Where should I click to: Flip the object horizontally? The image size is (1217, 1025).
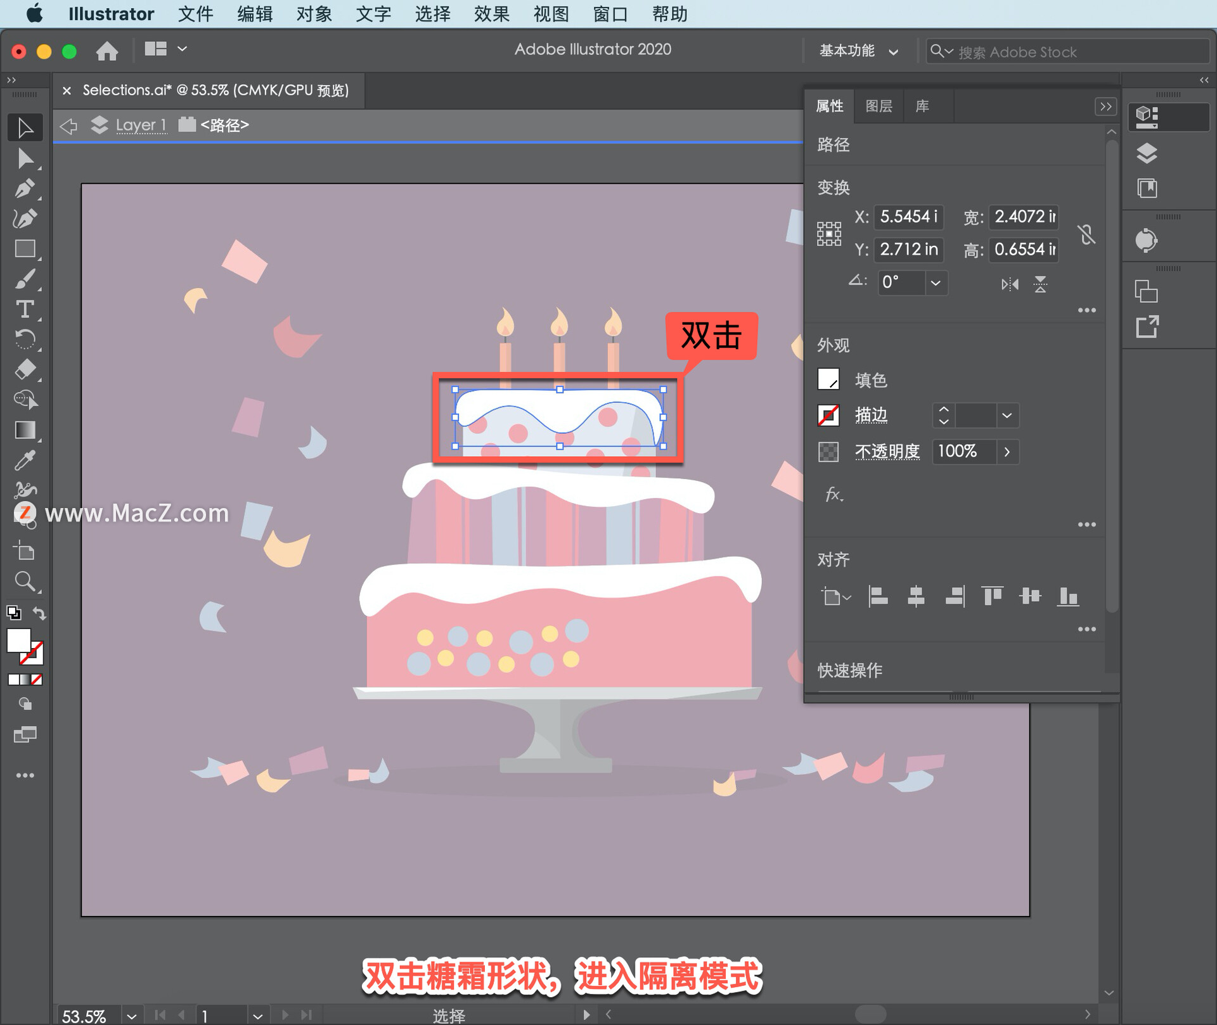[x=1010, y=284]
